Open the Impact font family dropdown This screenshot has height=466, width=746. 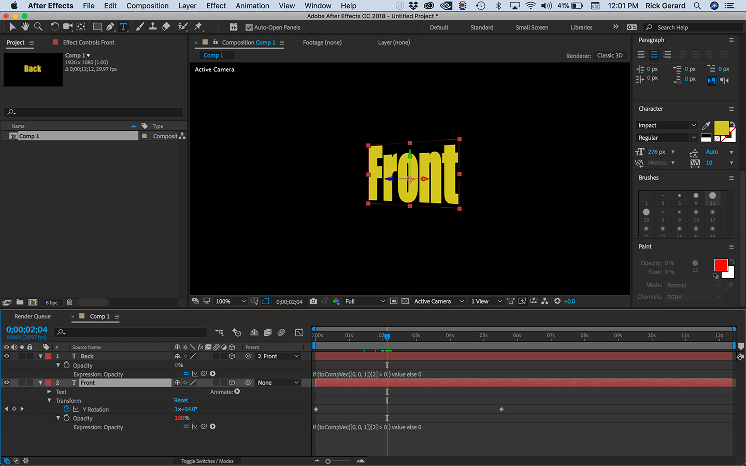pyautogui.click(x=666, y=125)
